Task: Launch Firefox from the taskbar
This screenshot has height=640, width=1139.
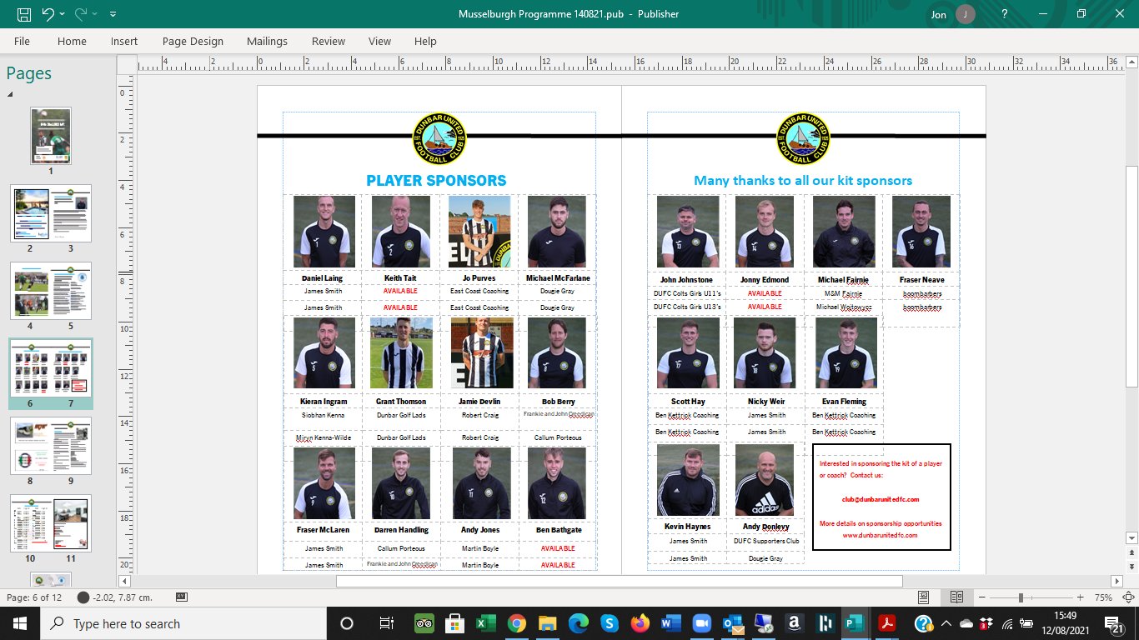Action: pyautogui.click(x=640, y=623)
